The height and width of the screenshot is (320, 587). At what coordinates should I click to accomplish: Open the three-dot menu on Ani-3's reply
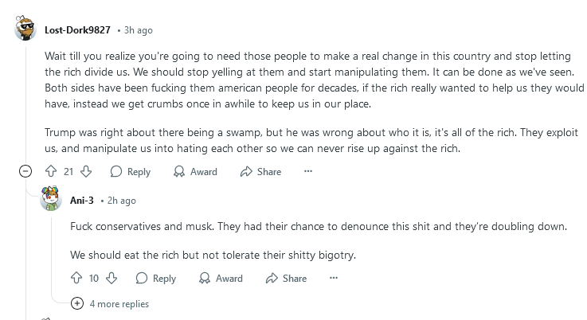[334, 278]
